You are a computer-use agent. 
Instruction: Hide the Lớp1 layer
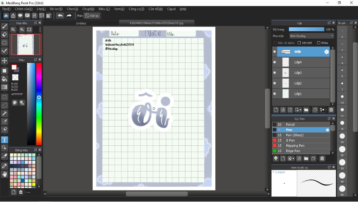(274, 94)
